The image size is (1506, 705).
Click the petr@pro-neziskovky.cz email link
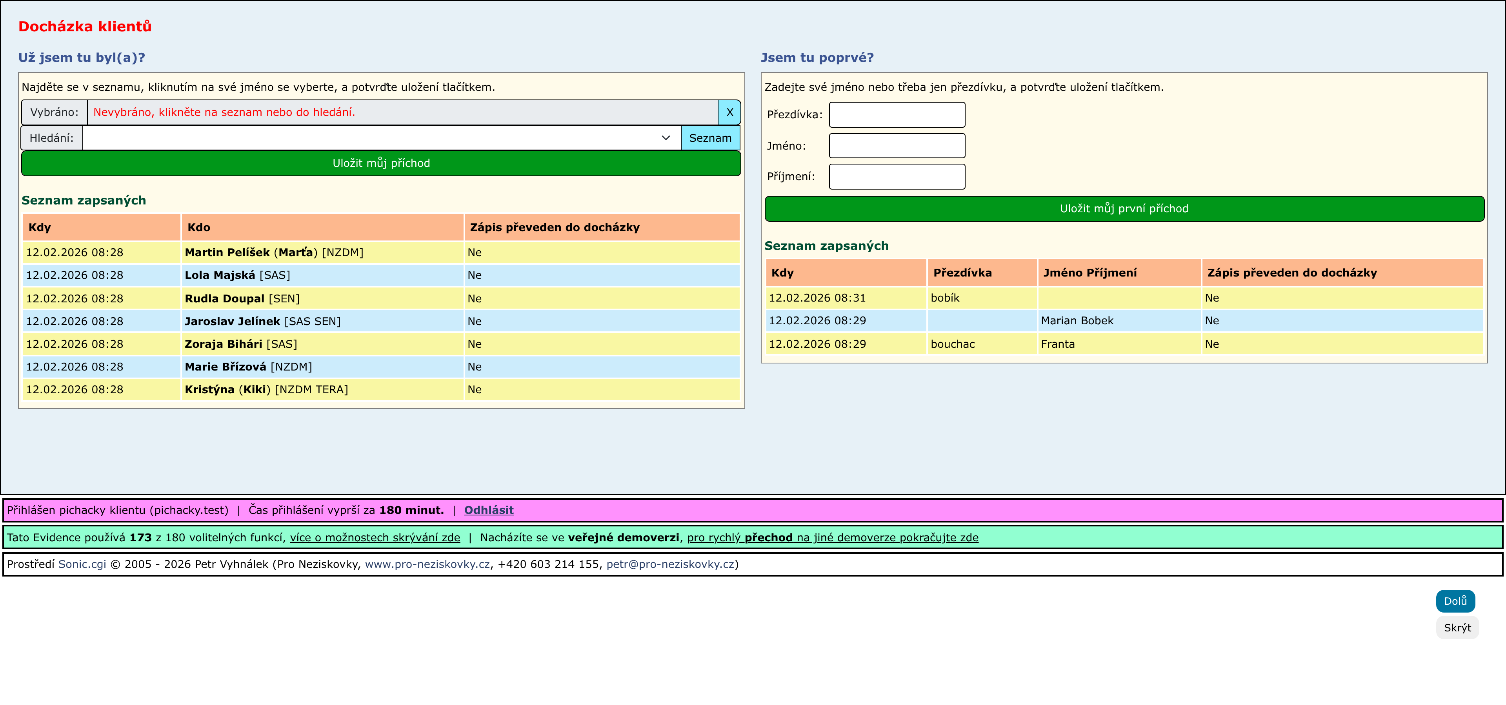[x=670, y=564]
